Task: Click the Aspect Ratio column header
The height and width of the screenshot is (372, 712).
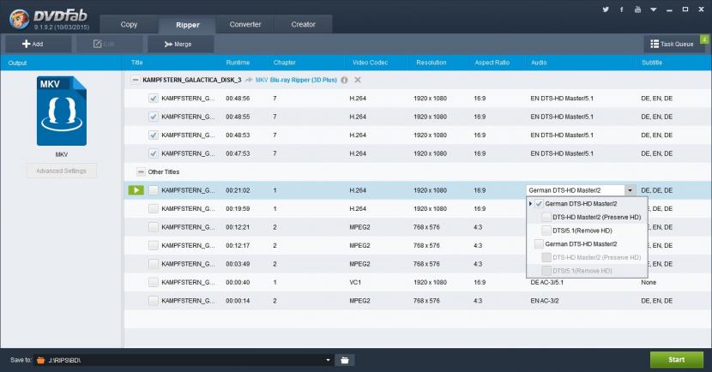Action: click(492, 63)
